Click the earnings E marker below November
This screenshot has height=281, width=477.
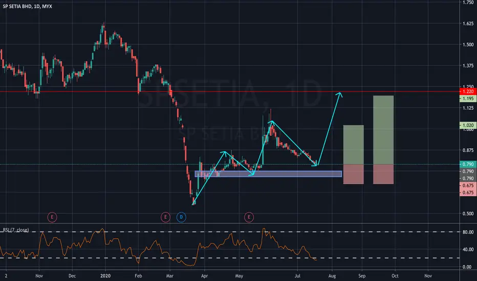pos(52,217)
